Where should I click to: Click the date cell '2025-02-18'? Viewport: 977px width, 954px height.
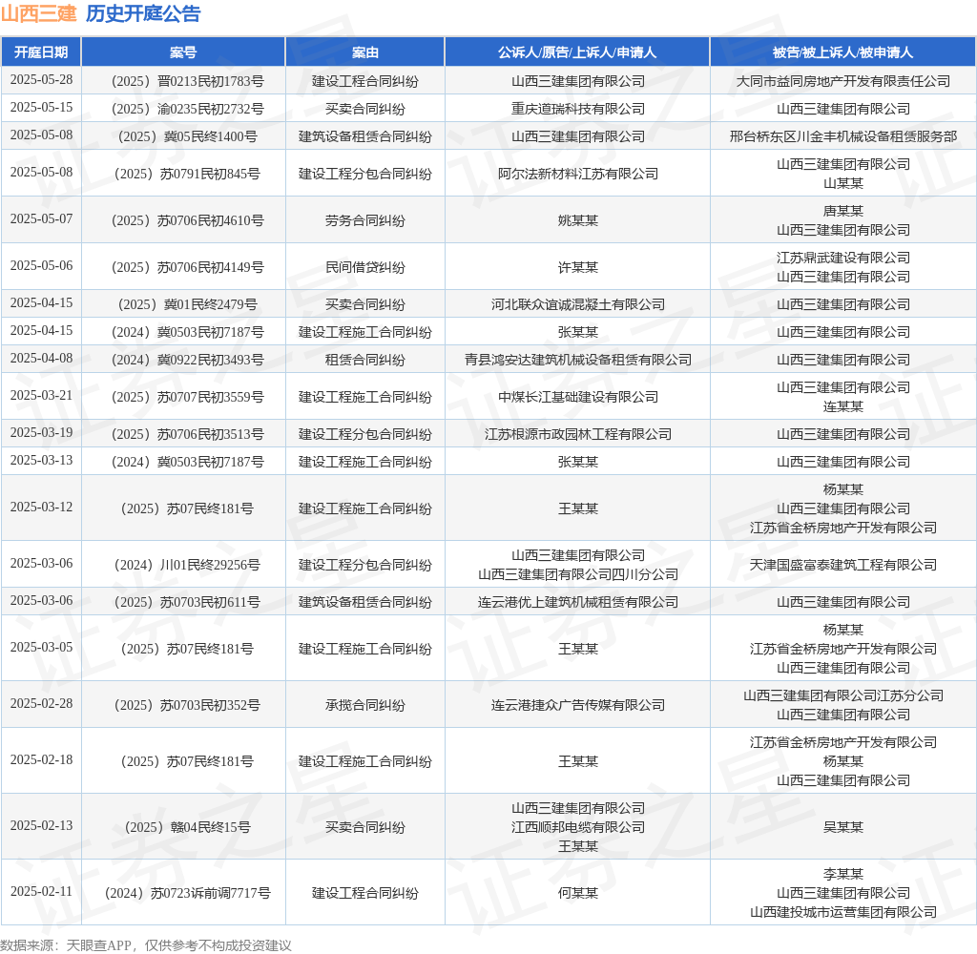pyautogui.click(x=41, y=759)
